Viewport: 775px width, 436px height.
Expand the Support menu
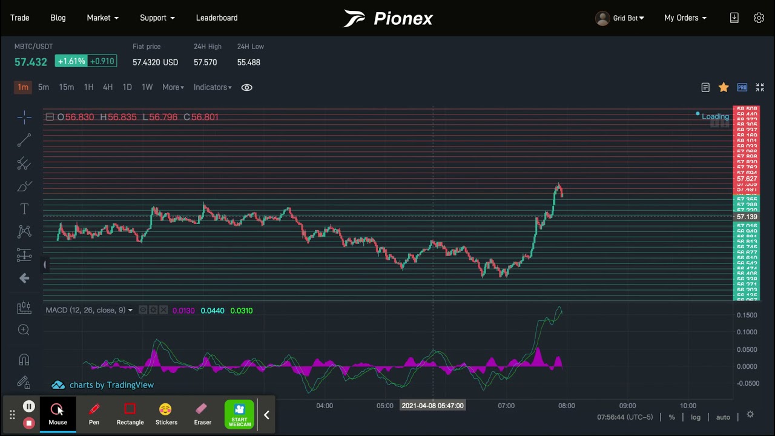coord(157,18)
